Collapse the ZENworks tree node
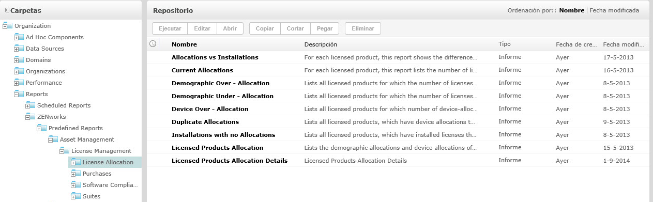This screenshot has height=202, width=653. (x=27, y=117)
